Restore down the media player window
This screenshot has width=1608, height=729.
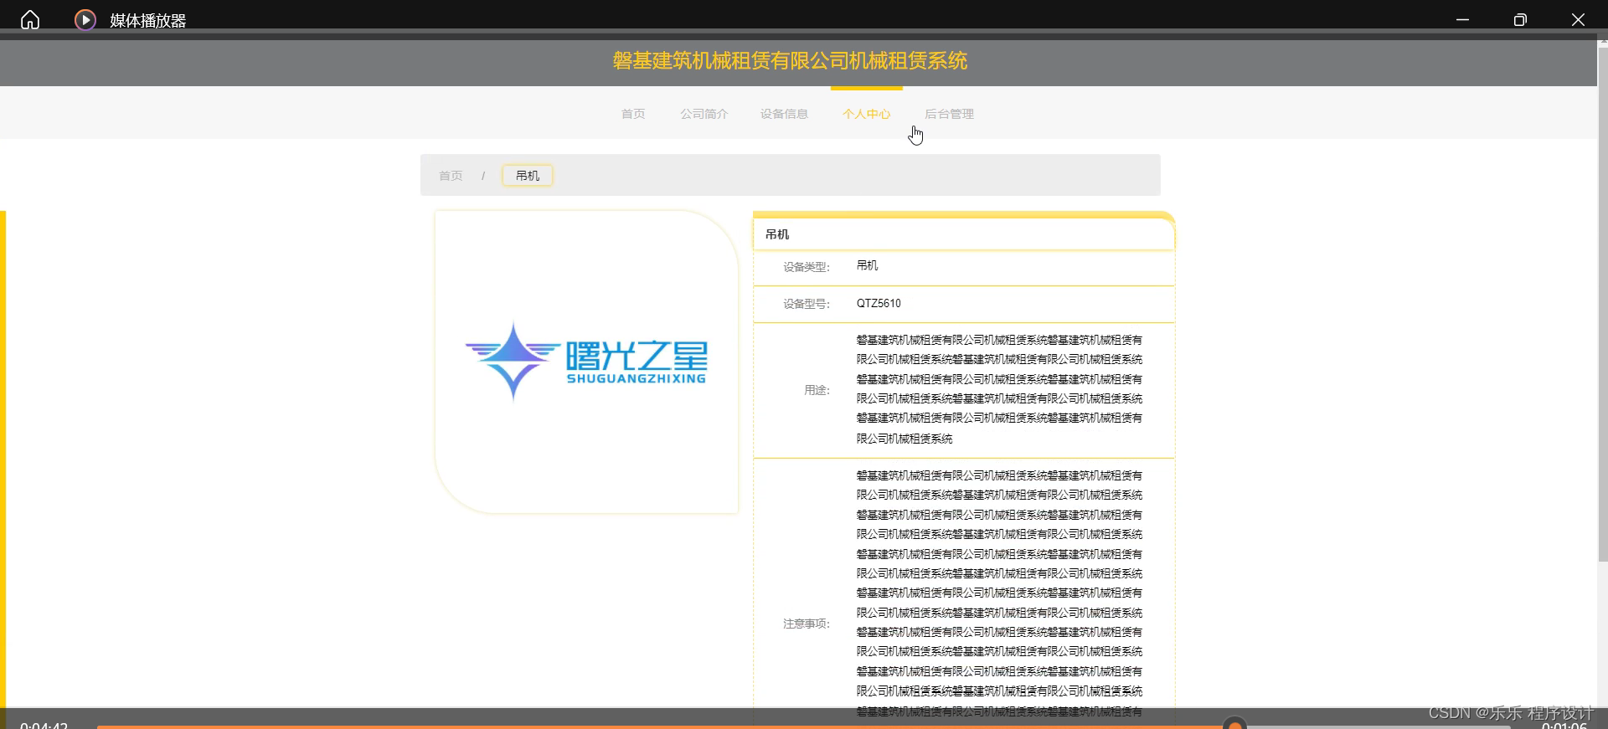point(1520,20)
